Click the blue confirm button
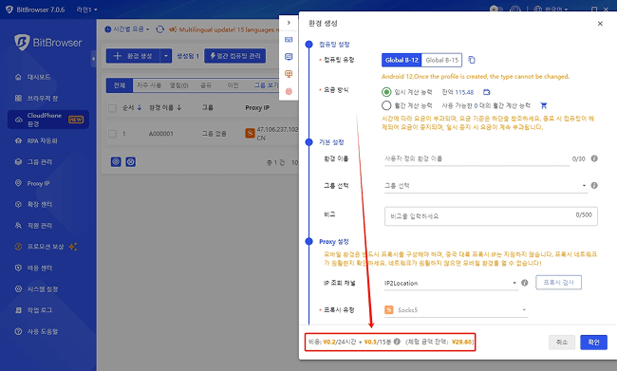The width and height of the screenshot is (617, 371). click(x=593, y=343)
